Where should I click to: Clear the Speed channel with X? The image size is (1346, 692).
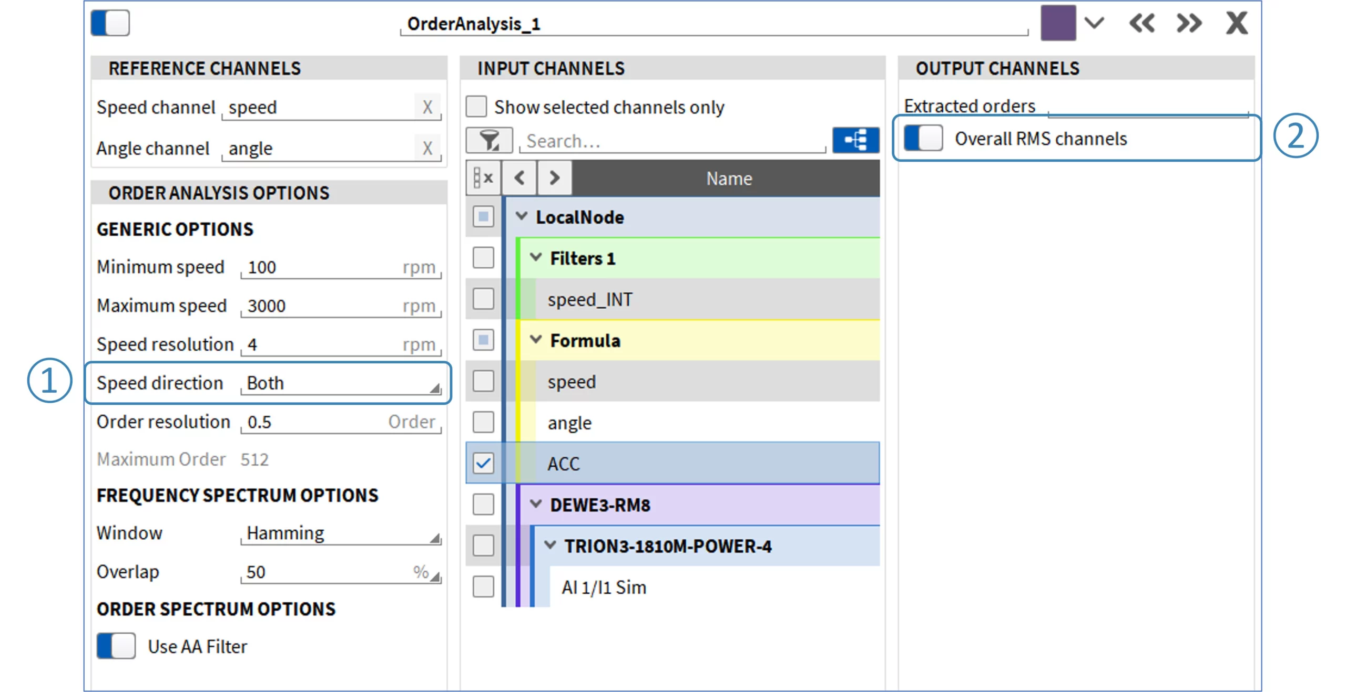427,107
